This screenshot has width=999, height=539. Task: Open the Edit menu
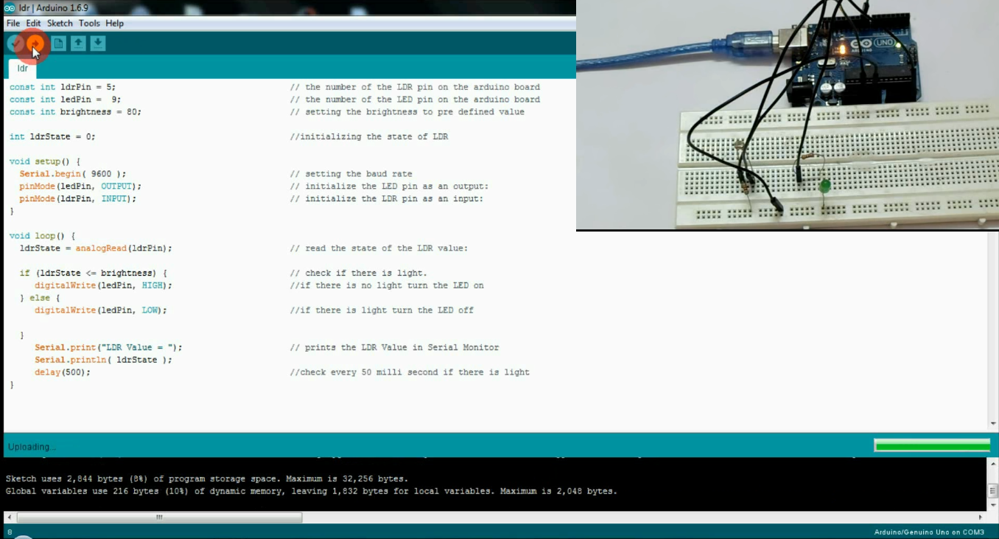coord(33,23)
